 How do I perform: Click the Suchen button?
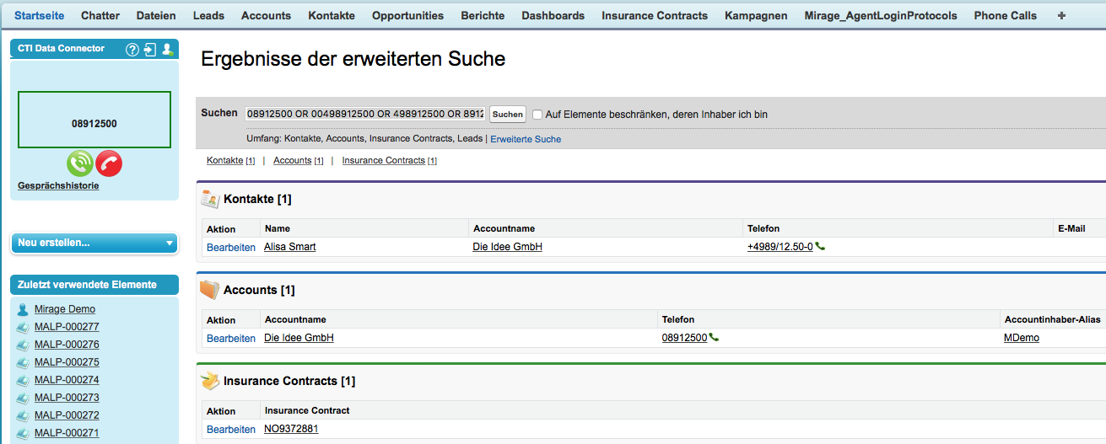[x=508, y=114]
